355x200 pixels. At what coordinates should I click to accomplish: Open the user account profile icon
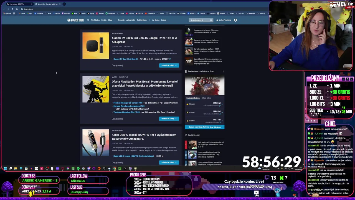pos(235,20)
